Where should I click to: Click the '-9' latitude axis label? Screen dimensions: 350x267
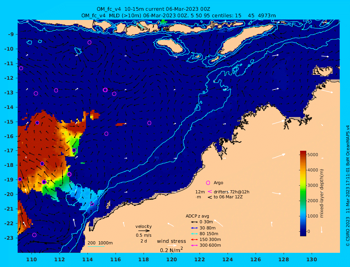coord(11,35)
